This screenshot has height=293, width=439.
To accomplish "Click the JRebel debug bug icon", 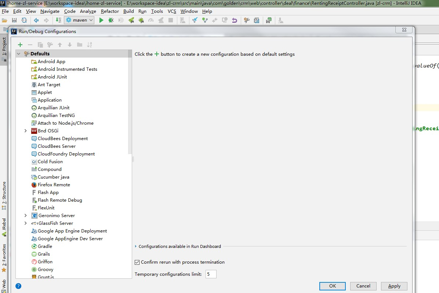I will coord(141,20).
